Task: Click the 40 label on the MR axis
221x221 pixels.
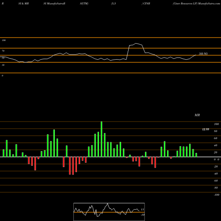Action: click(216, 145)
